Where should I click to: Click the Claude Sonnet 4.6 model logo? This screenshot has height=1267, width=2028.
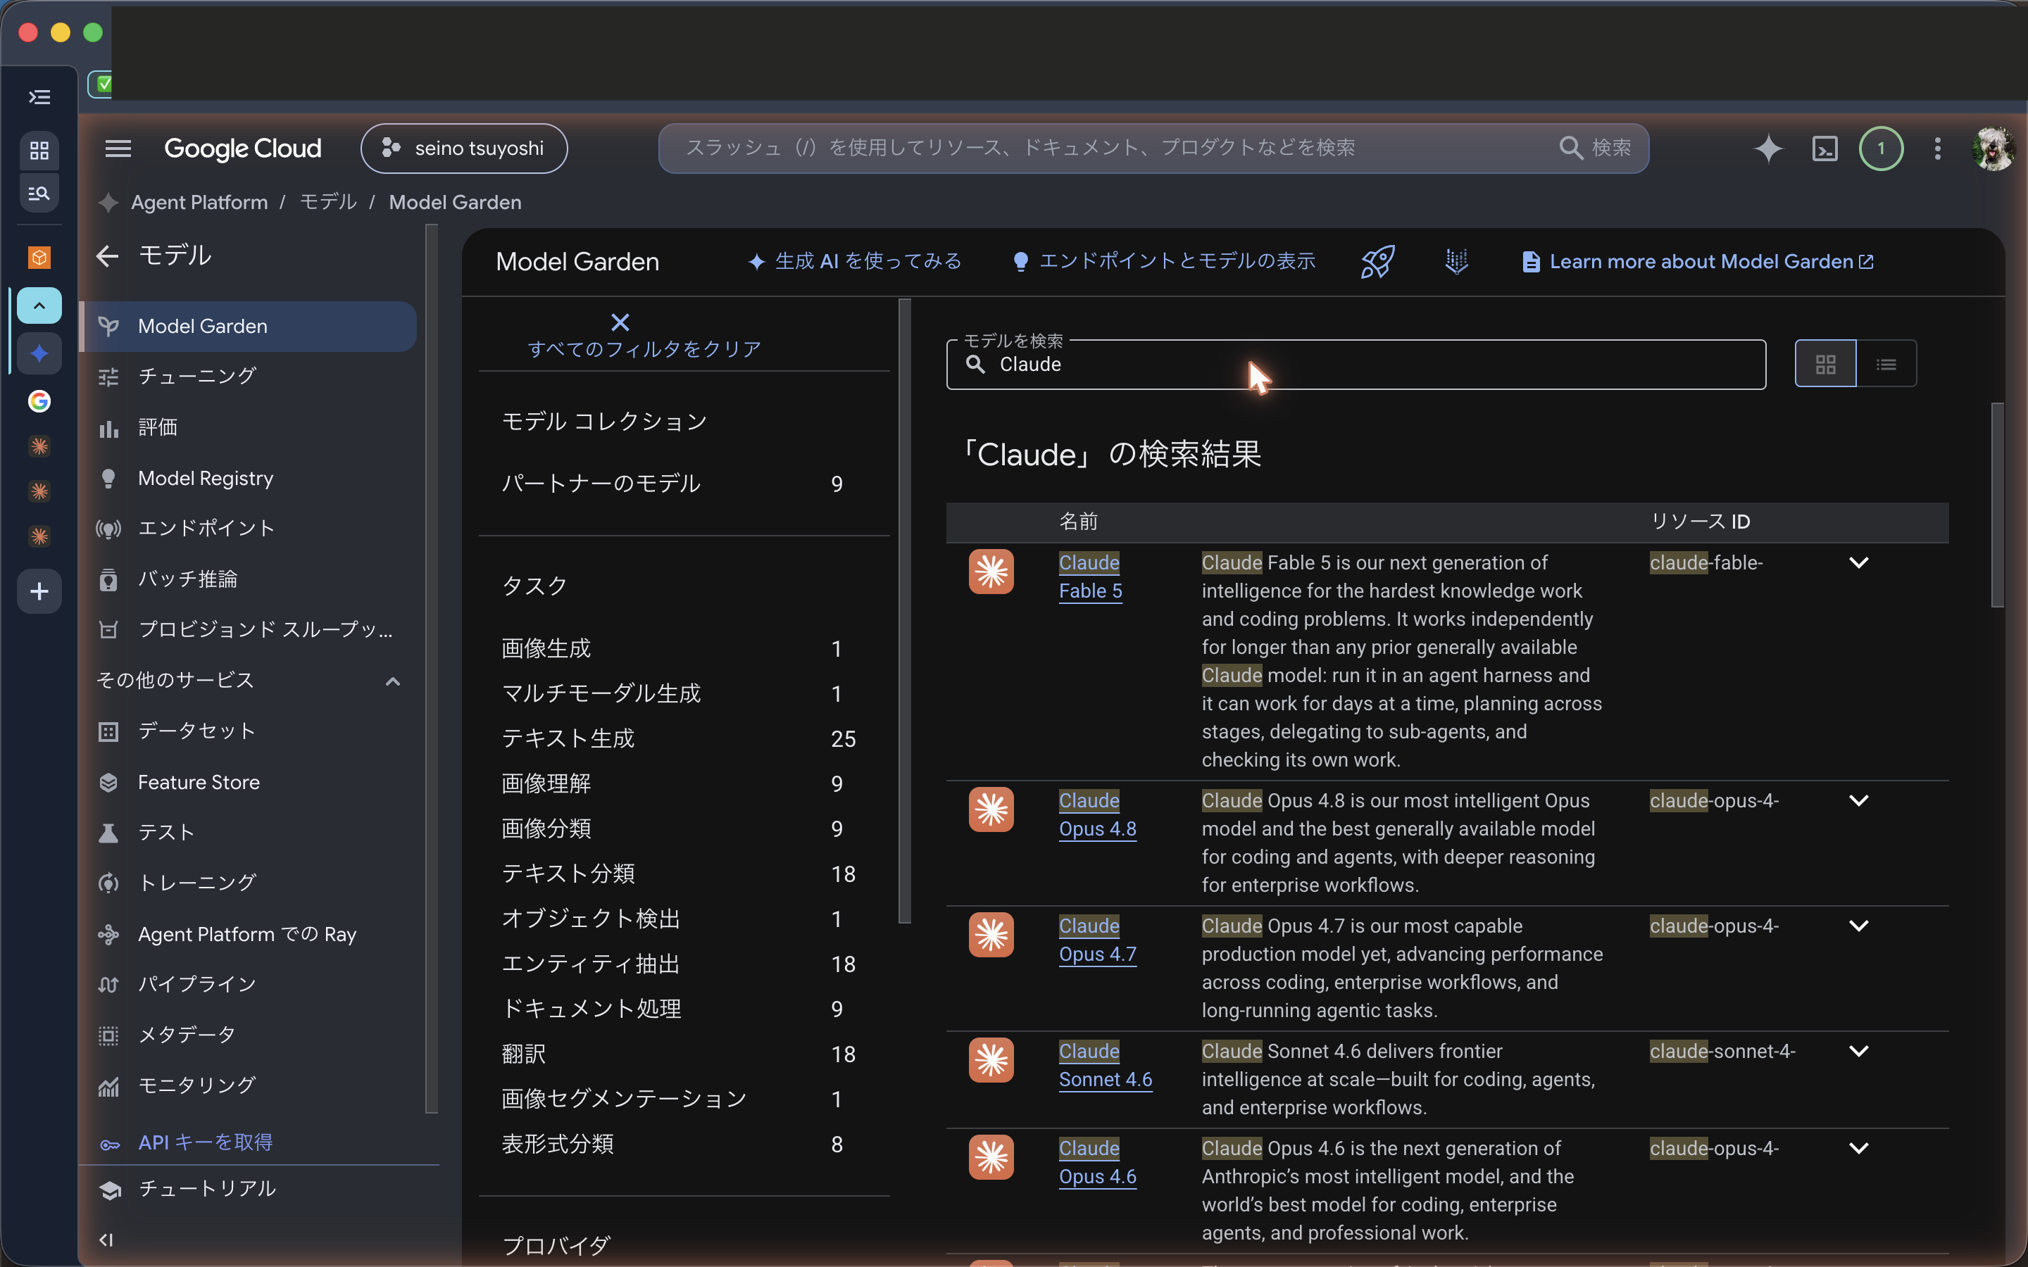click(991, 1060)
